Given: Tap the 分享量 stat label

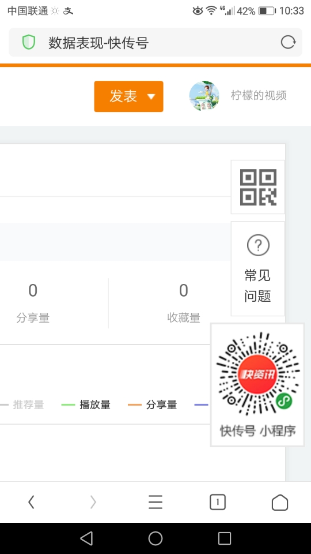Looking at the screenshot, I should [x=33, y=318].
